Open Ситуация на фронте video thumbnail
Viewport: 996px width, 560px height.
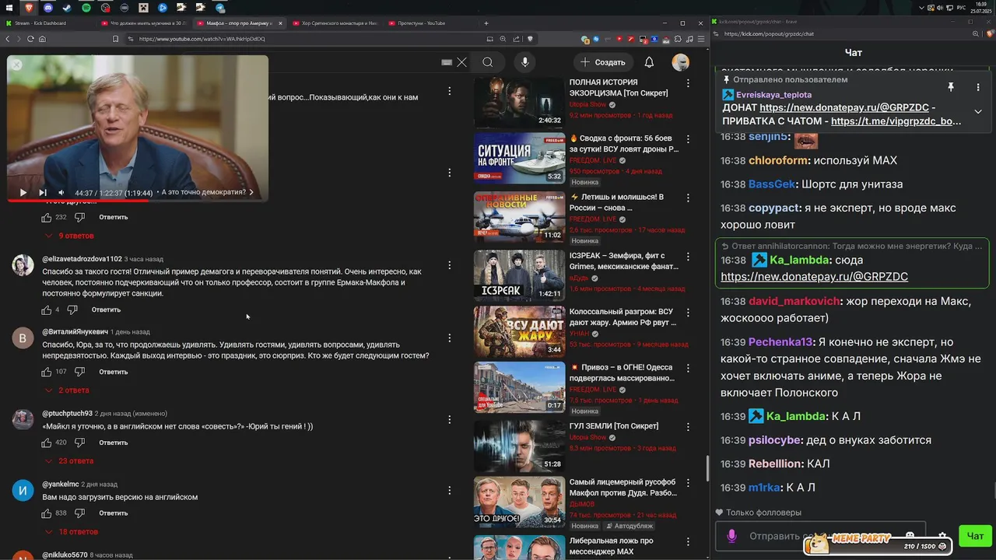point(519,158)
